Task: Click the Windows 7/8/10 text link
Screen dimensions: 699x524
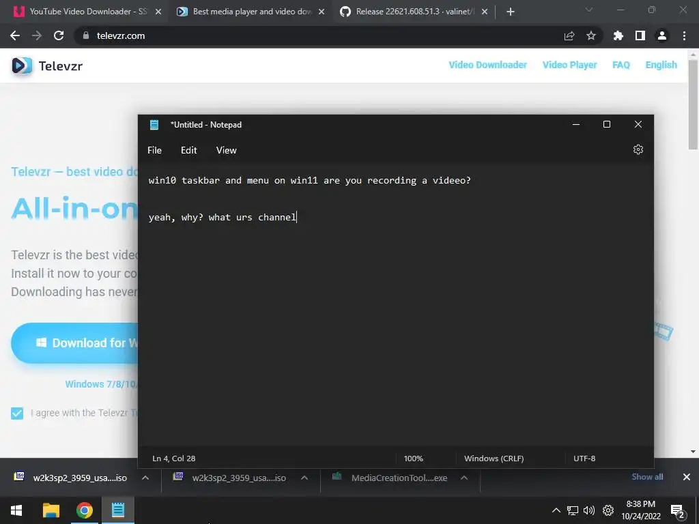Action: 102,384
